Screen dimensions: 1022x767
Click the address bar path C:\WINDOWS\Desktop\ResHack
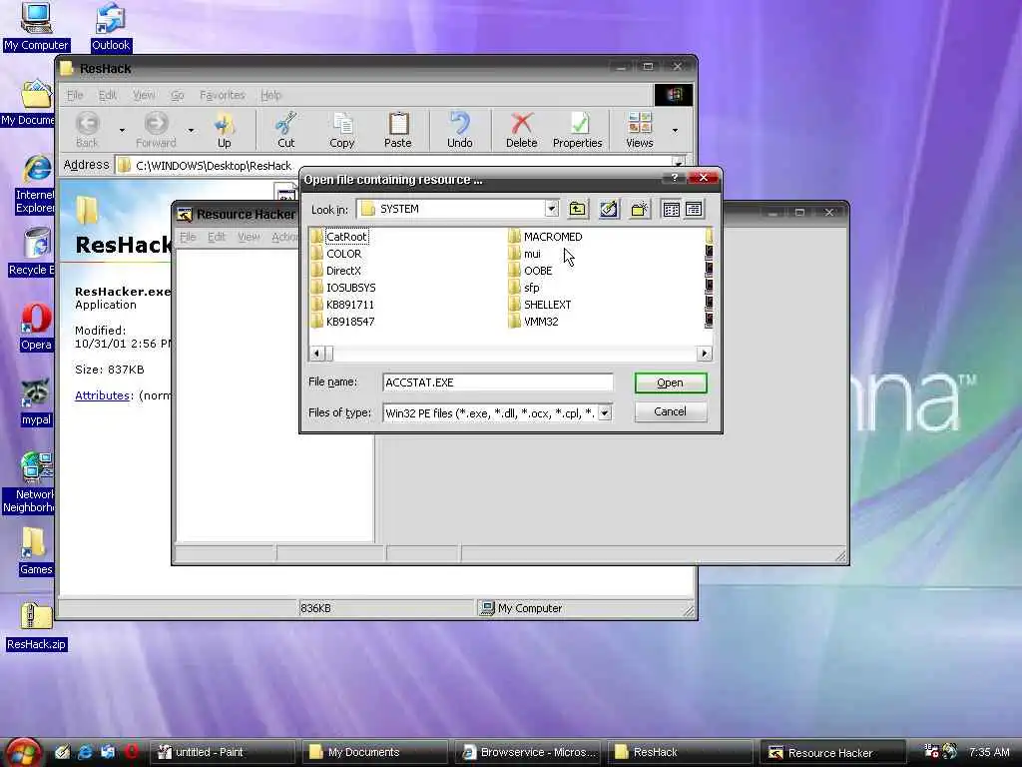click(x=214, y=166)
